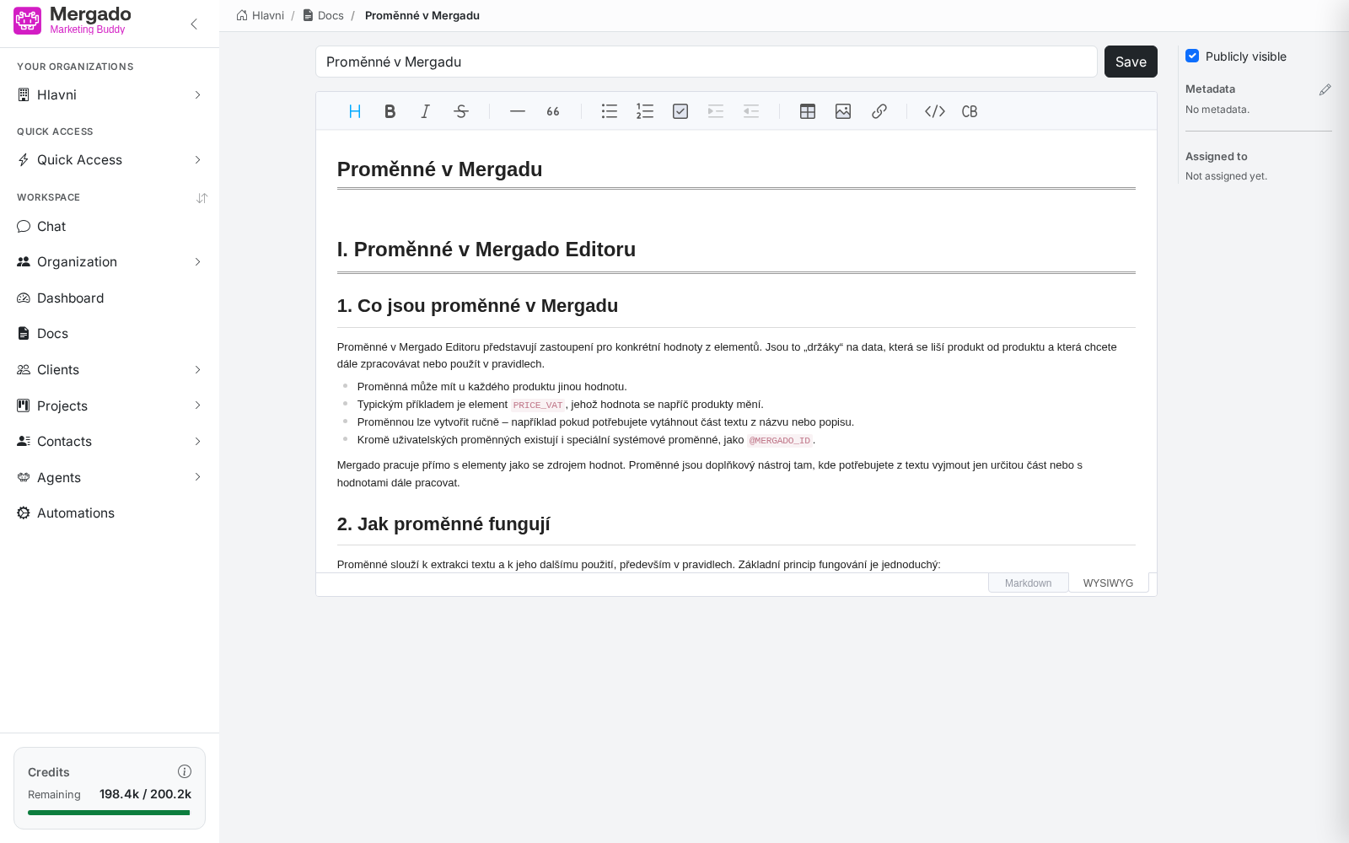This screenshot has width=1349, height=843.
Task: Insert a horizontal line
Action: pyautogui.click(x=518, y=111)
